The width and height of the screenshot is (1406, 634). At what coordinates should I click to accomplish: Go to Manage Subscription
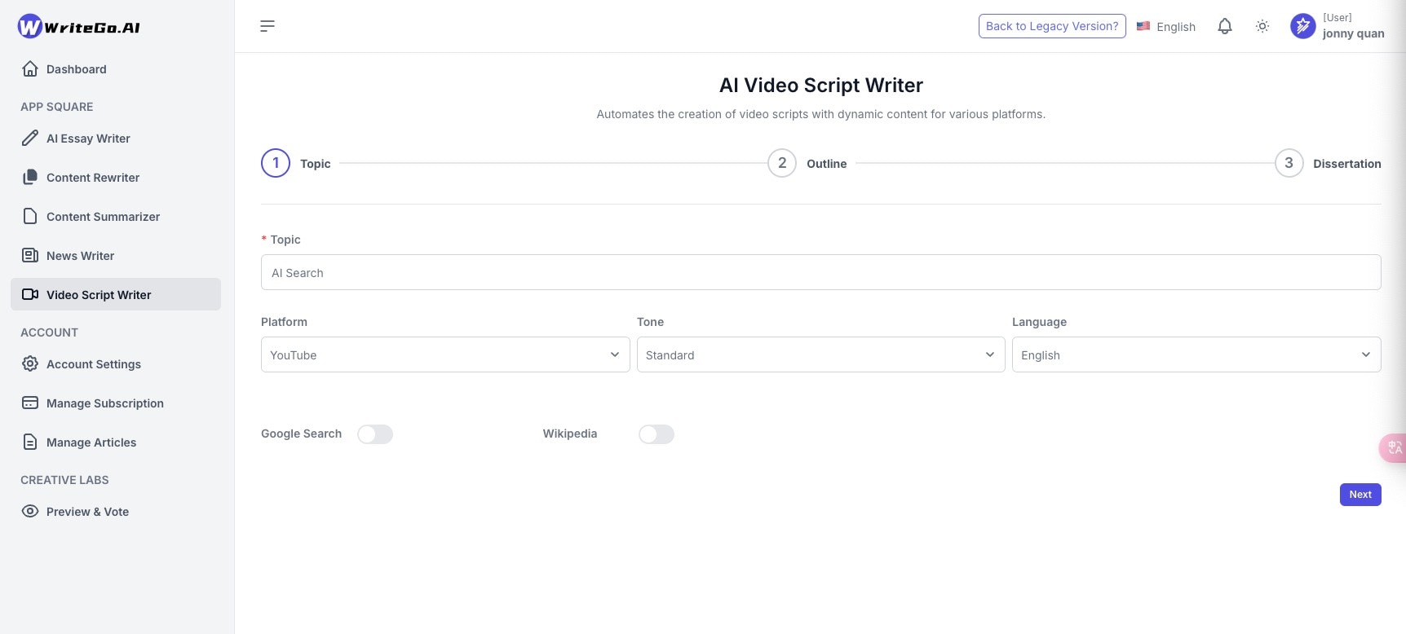click(116, 403)
